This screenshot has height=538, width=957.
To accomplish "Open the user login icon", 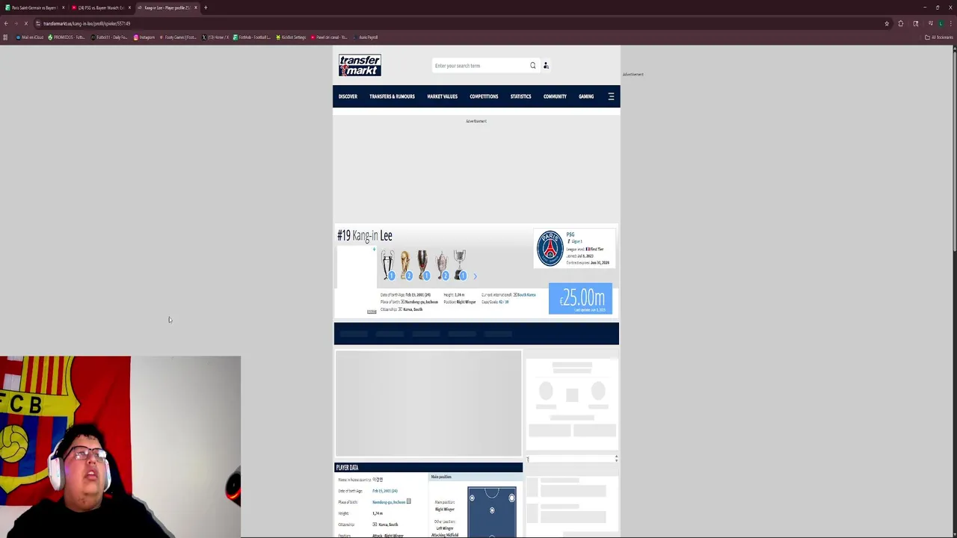I will pyautogui.click(x=546, y=66).
